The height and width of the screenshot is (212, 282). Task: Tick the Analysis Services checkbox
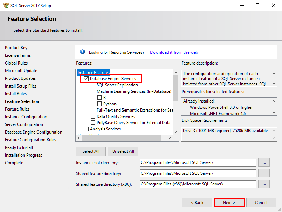(x=86, y=129)
